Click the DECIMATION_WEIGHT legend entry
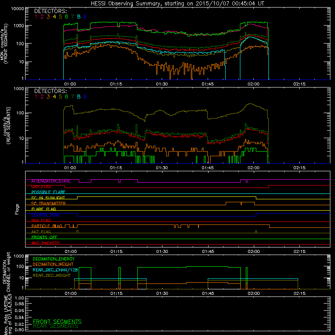This screenshot has width=335, height=335. 53,265
